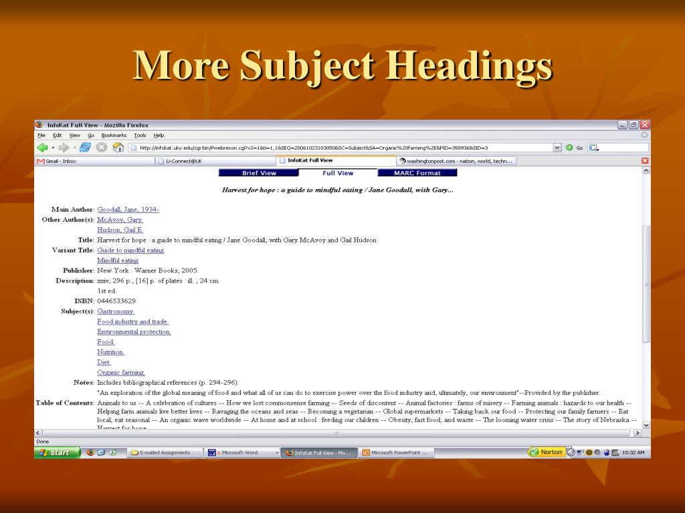The height and width of the screenshot is (513, 685).
Task: Switch to MARC Format view
Action: point(417,173)
